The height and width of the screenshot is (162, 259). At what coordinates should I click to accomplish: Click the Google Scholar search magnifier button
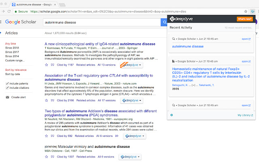[x=164, y=22]
